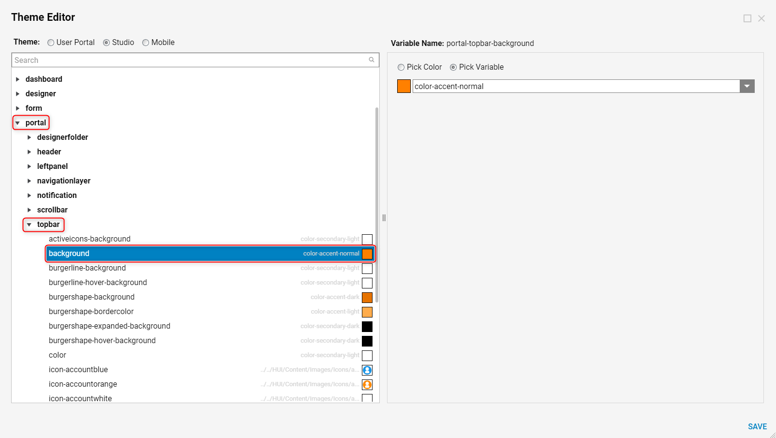Expand the designer tree node
Image resolution: width=776 pixels, height=438 pixels.
point(18,94)
